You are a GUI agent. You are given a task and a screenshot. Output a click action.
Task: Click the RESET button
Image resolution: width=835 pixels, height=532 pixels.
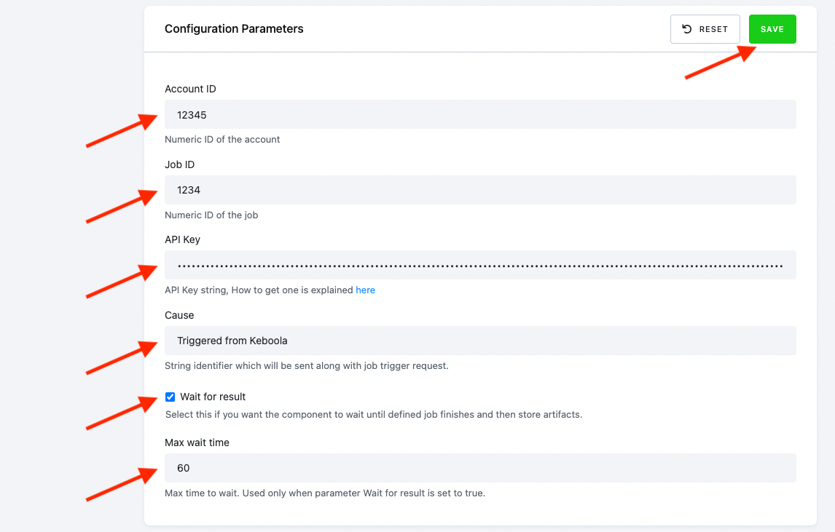705,29
